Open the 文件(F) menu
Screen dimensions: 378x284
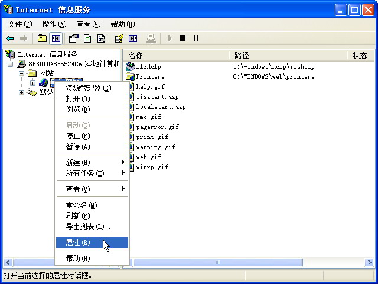click(x=19, y=24)
